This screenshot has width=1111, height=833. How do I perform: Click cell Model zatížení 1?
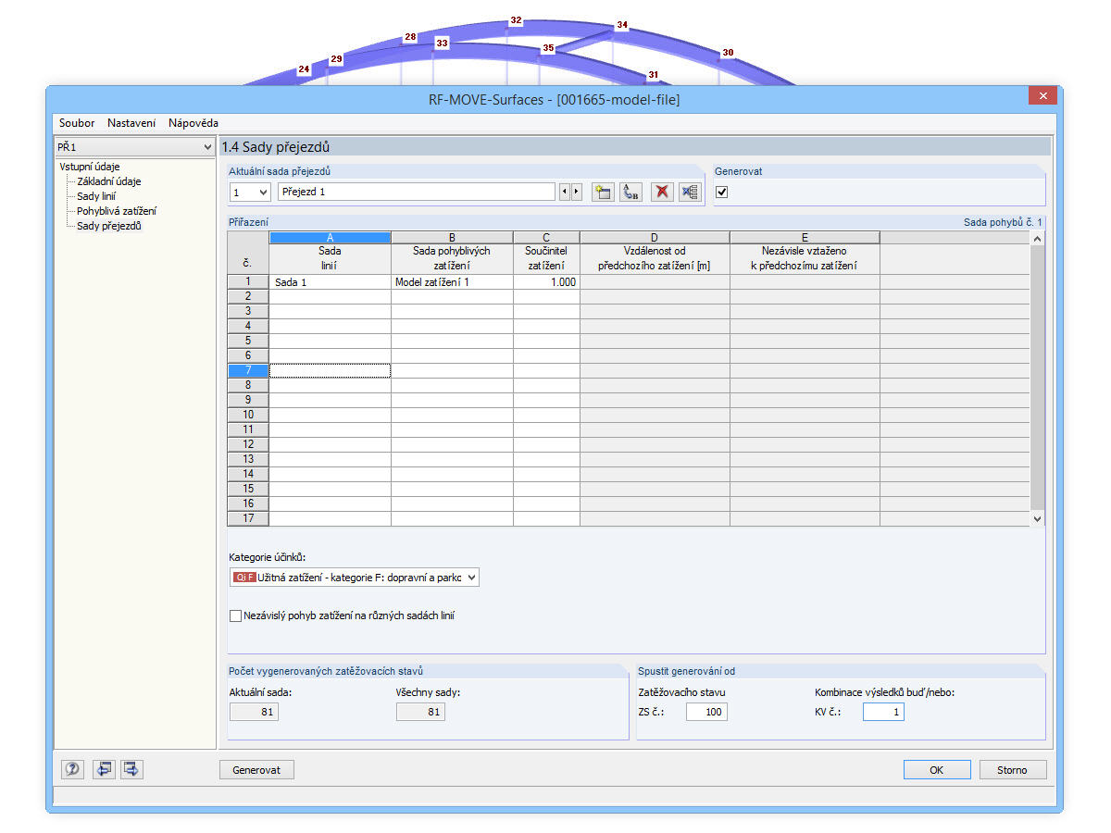pos(452,282)
